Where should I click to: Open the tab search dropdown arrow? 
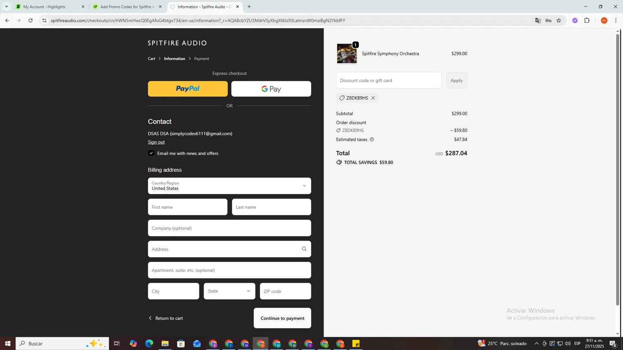6,7
